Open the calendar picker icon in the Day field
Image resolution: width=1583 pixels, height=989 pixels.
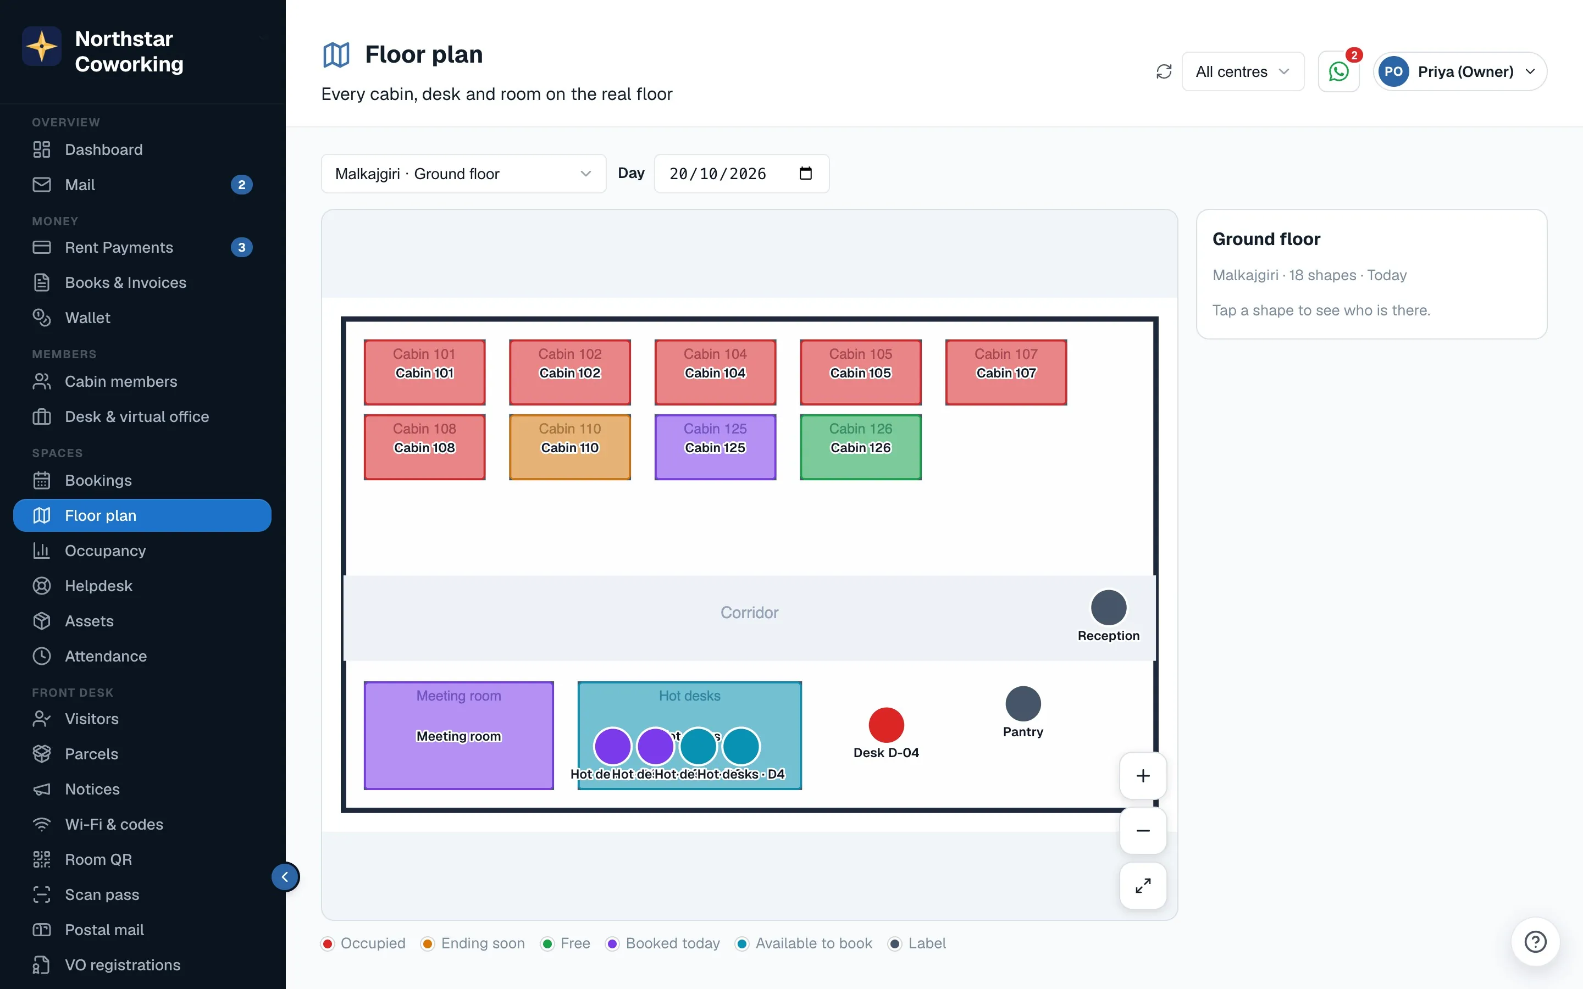coord(806,173)
